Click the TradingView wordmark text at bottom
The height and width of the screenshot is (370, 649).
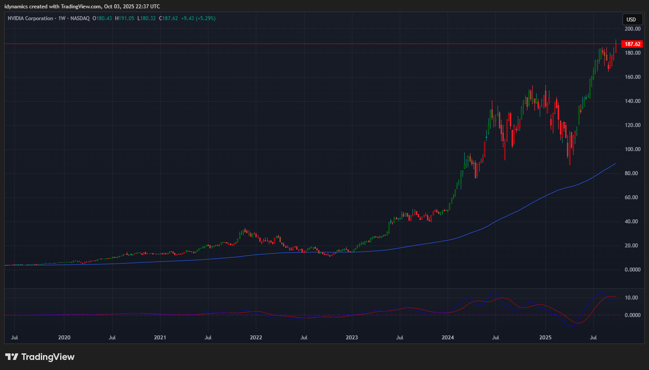coord(48,357)
